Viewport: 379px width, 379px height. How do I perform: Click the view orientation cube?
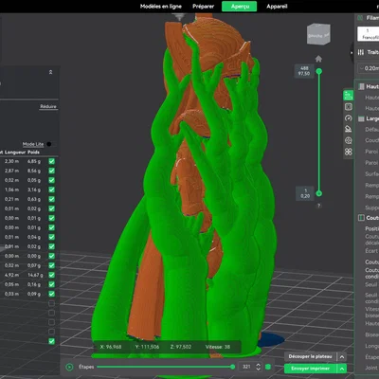point(318,34)
